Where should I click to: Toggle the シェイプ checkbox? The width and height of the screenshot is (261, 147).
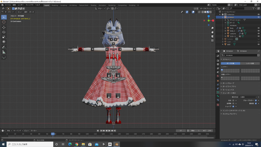[x=233, y=106]
